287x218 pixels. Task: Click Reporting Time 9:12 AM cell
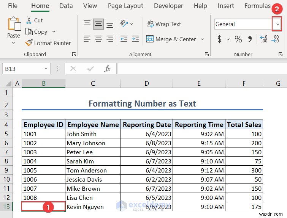click(x=199, y=170)
